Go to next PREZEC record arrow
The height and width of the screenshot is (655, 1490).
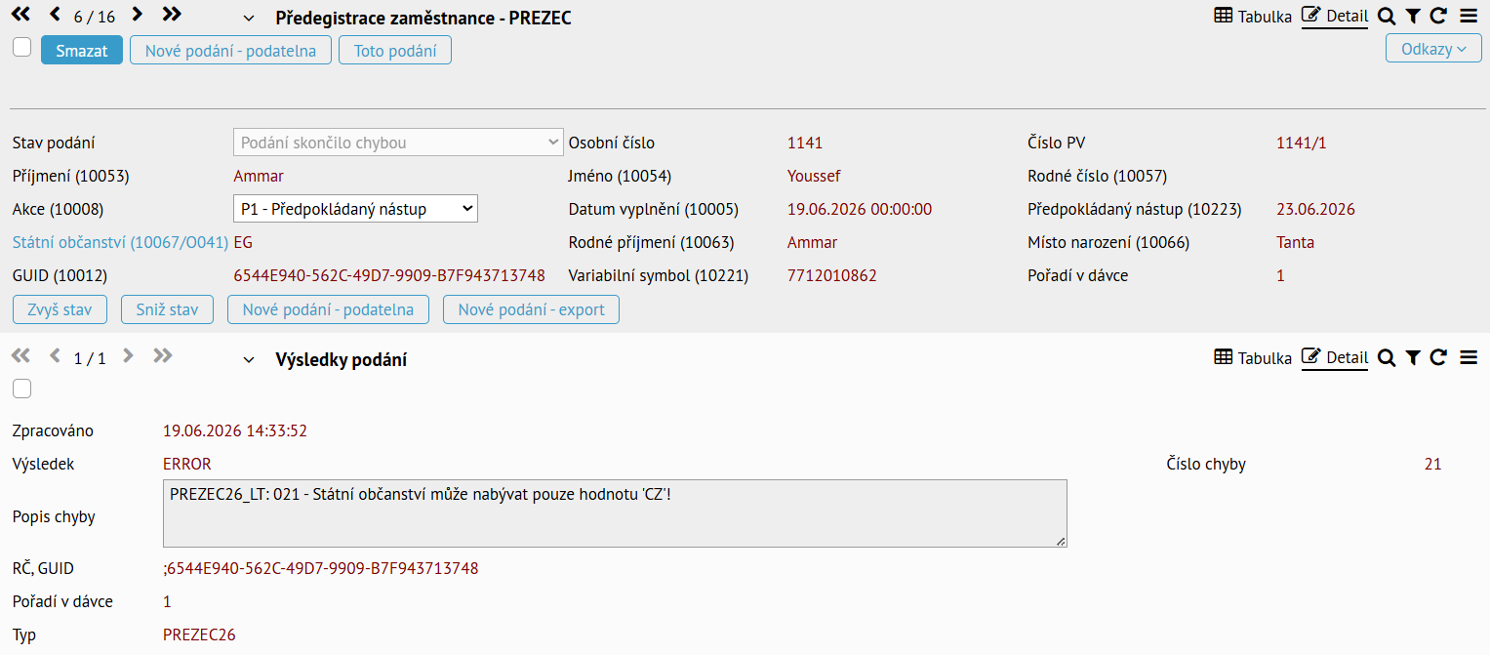click(x=137, y=15)
